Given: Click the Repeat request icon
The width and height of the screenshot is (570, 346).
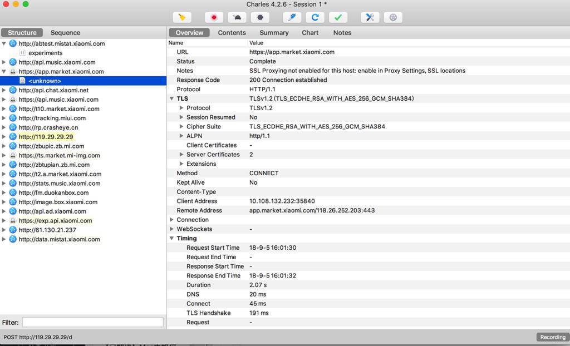Looking at the screenshot, I should (315, 17).
